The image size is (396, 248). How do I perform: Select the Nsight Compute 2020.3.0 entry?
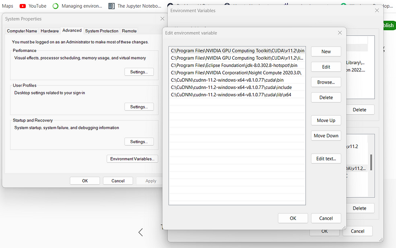point(237,73)
